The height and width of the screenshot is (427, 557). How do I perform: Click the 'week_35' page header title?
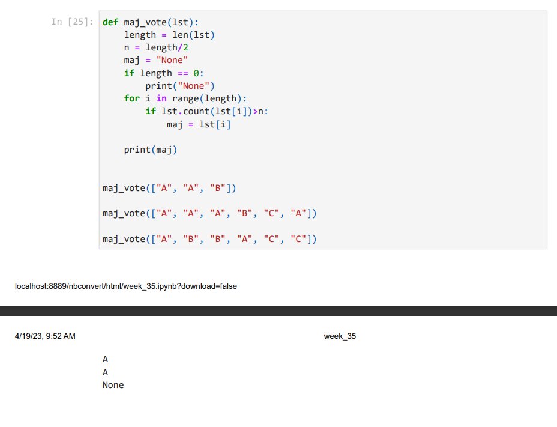click(340, 336)
